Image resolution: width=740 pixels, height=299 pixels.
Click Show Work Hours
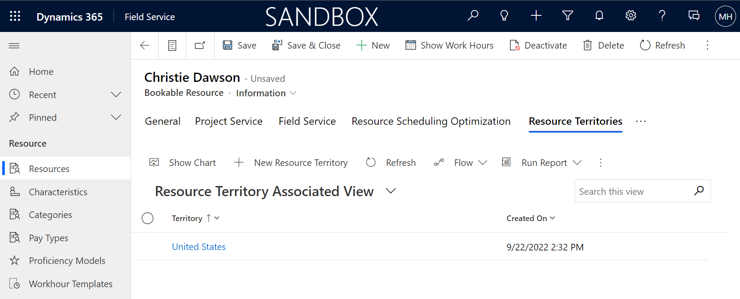coord(449,45)
